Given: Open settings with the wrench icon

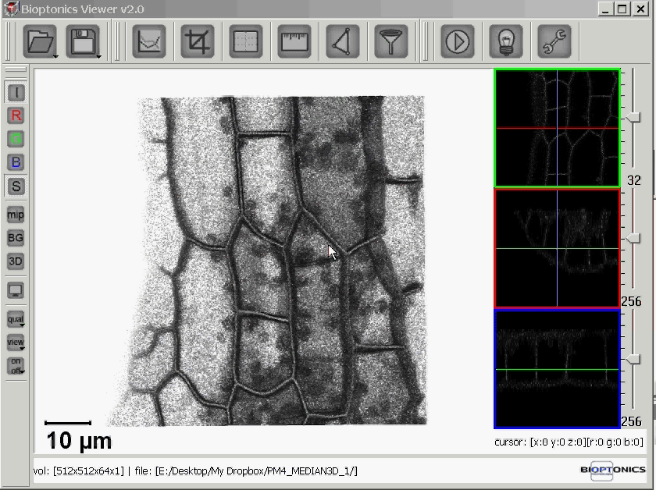Looking at the screenshot, I should 554,41.
